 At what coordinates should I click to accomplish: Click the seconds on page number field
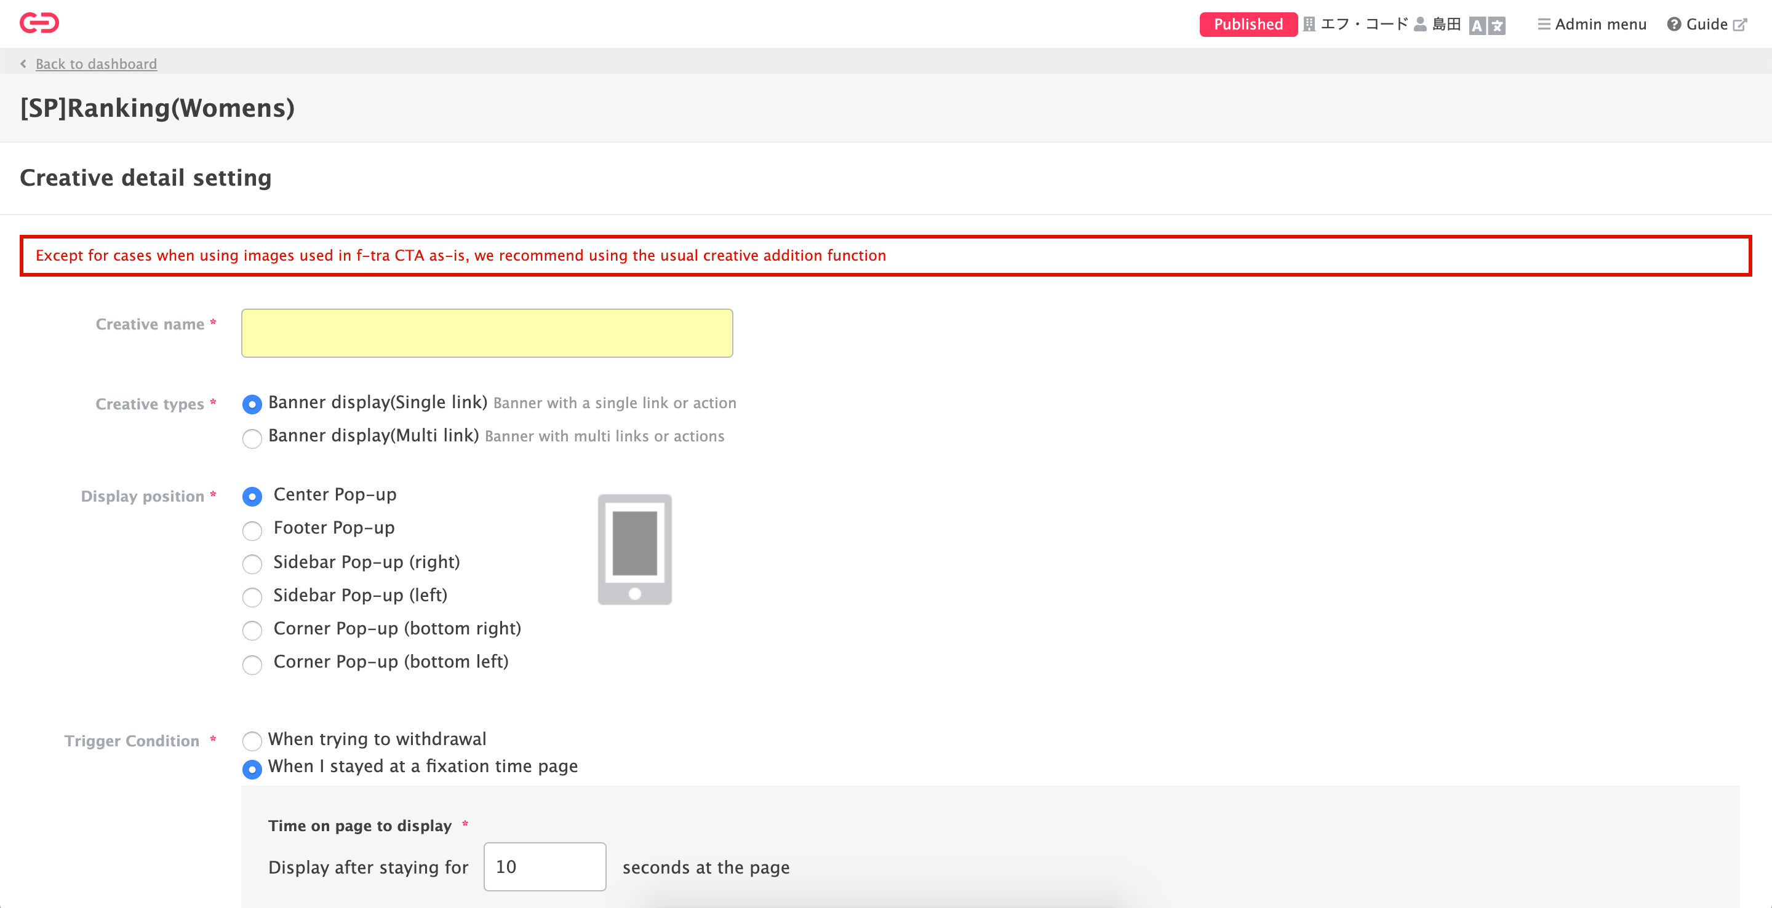[544, 866]
